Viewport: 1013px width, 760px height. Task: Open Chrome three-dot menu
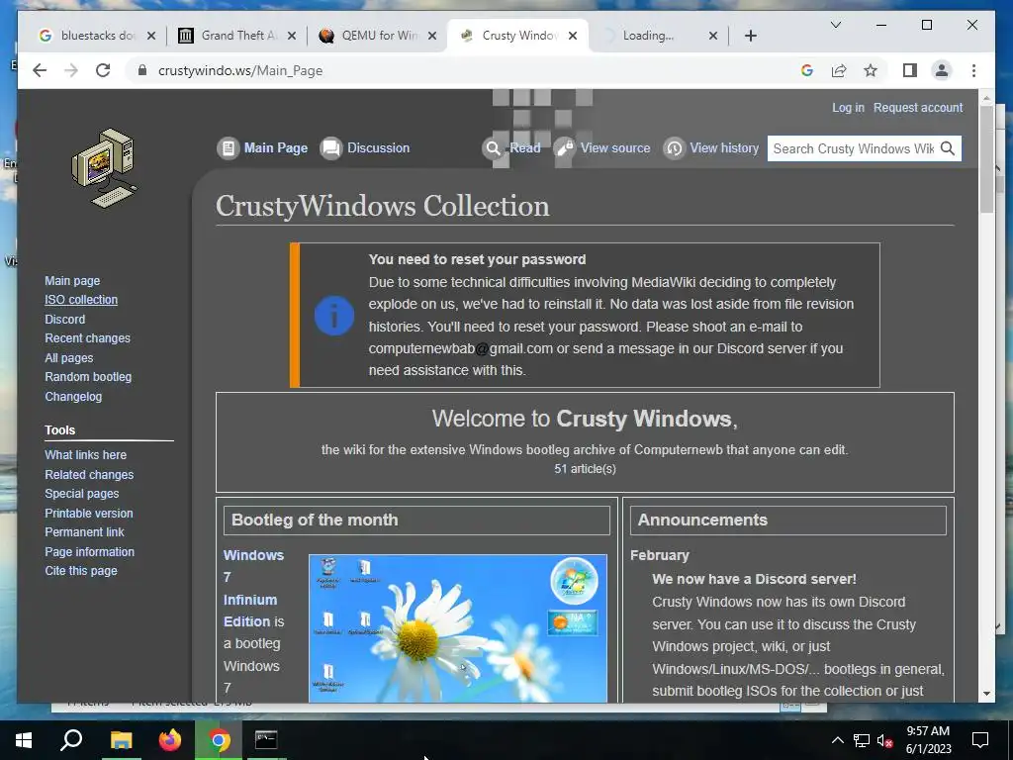tap(973, 70)
